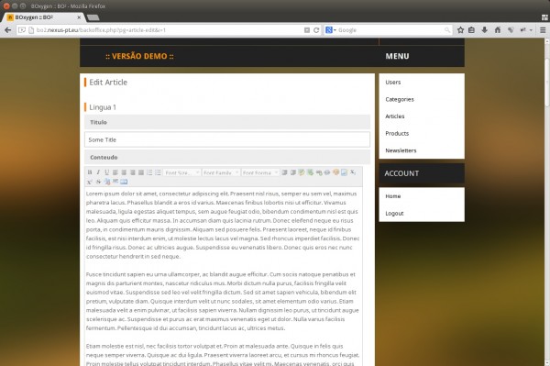The height and width of the screenshot is (366, 550).
Task: Click the Lingua 1 heading
Action: point(103,107)
